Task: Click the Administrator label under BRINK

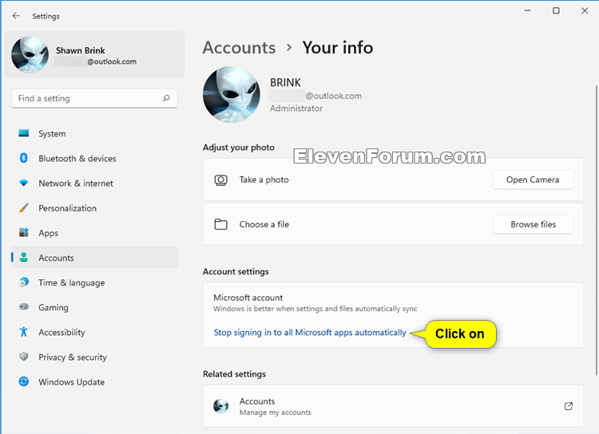Action: 296,108
